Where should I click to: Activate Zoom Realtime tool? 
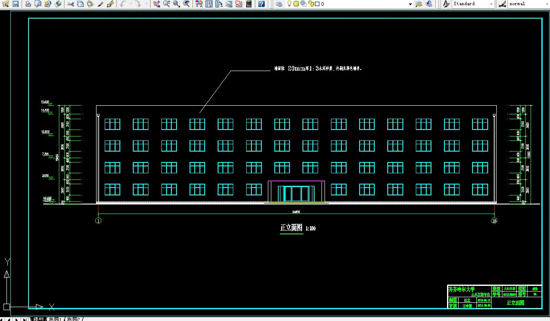167,4
